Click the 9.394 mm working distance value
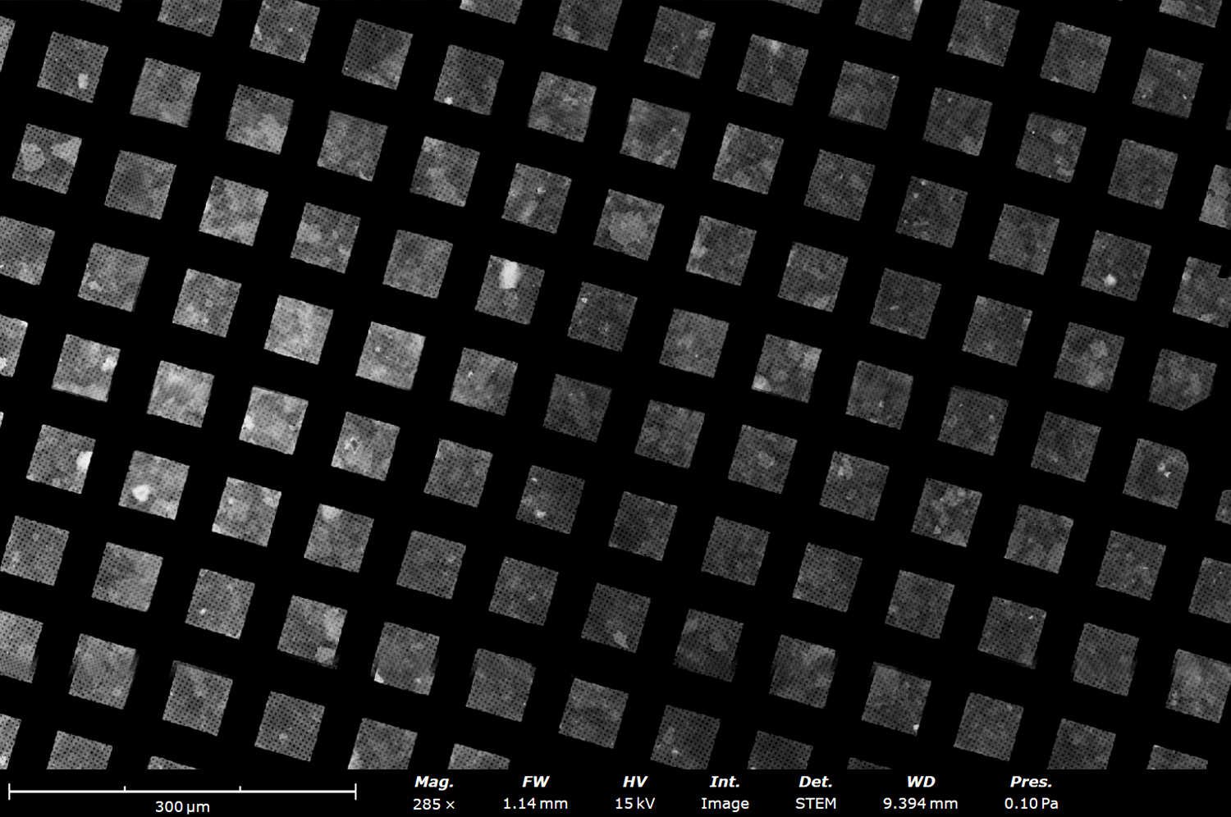 (x=921, y=805)
